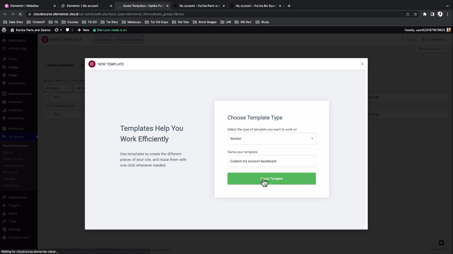Open Settings in the sidebar
This screenshot has height=254, width=453.
(x=15, y=229)
